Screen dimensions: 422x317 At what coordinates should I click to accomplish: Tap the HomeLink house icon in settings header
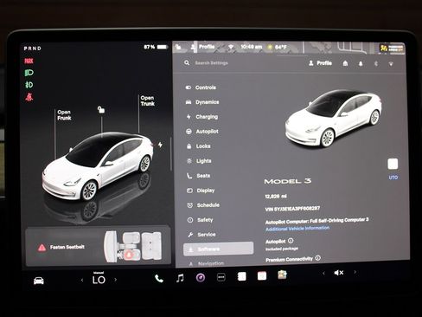345,63
